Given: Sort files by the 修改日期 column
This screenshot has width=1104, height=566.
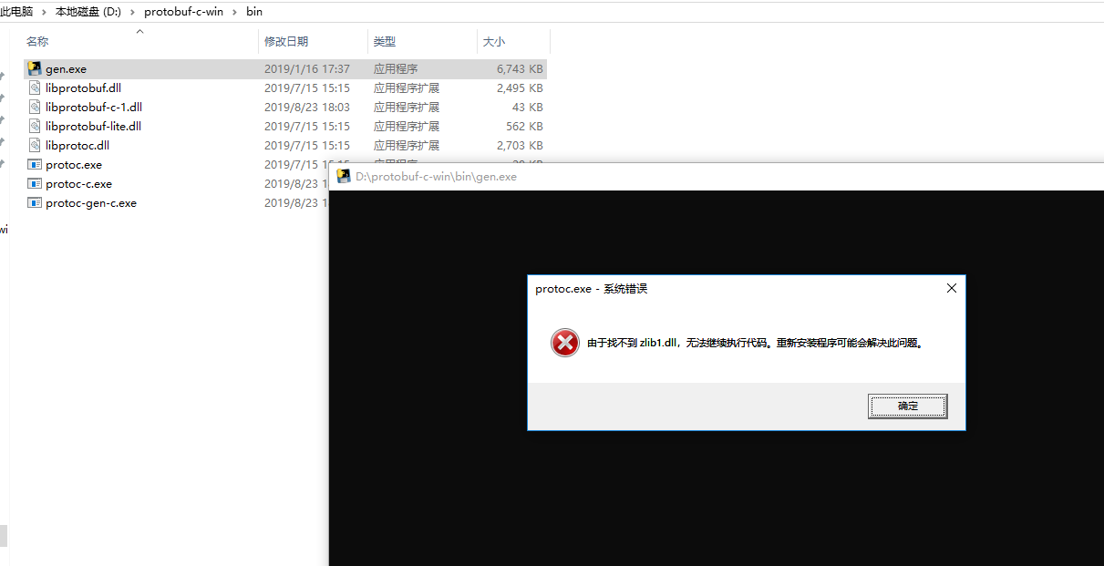Looking at the screenshot, I should [285, 42].
